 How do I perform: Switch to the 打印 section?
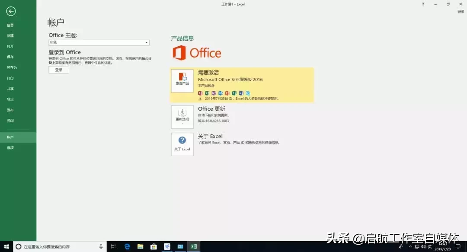[11, 78]
